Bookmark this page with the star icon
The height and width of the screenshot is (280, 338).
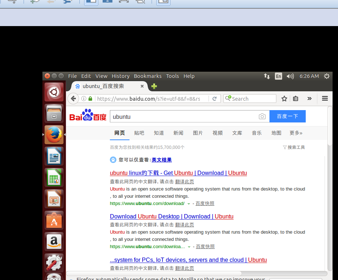pos(284,99)
